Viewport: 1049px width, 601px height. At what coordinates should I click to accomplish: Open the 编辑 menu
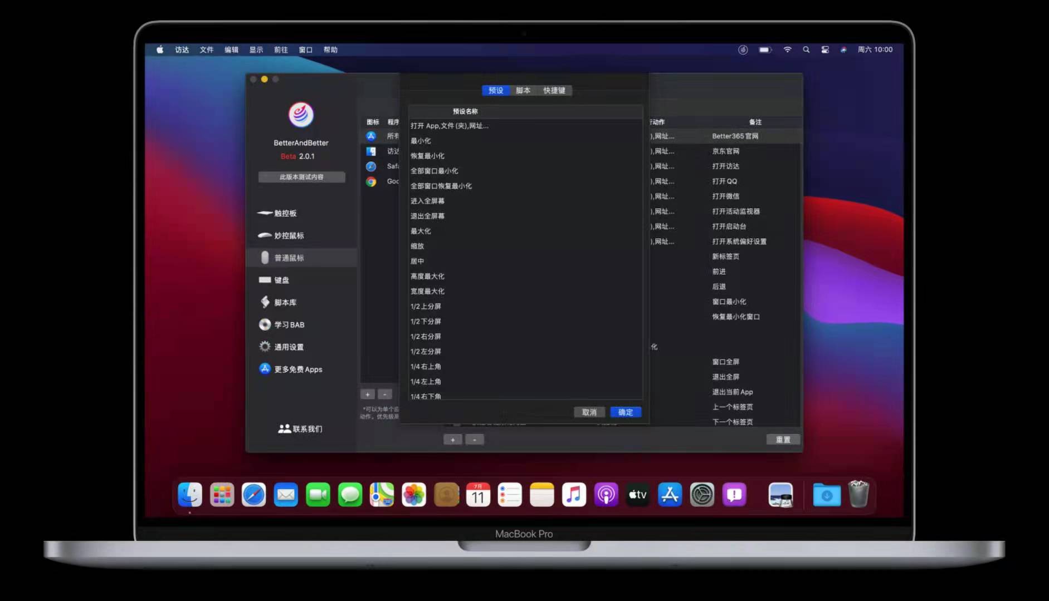click(231, 50)
